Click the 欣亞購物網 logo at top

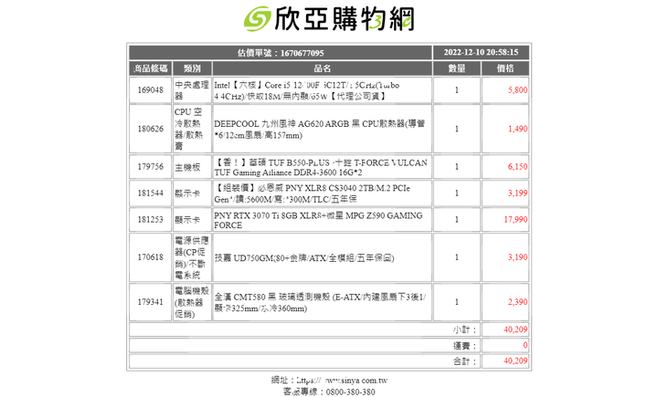(329, 19)
